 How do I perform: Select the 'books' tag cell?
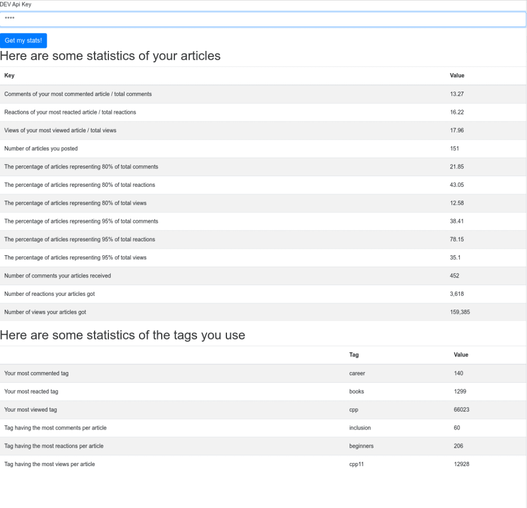(x=356, y=392)
